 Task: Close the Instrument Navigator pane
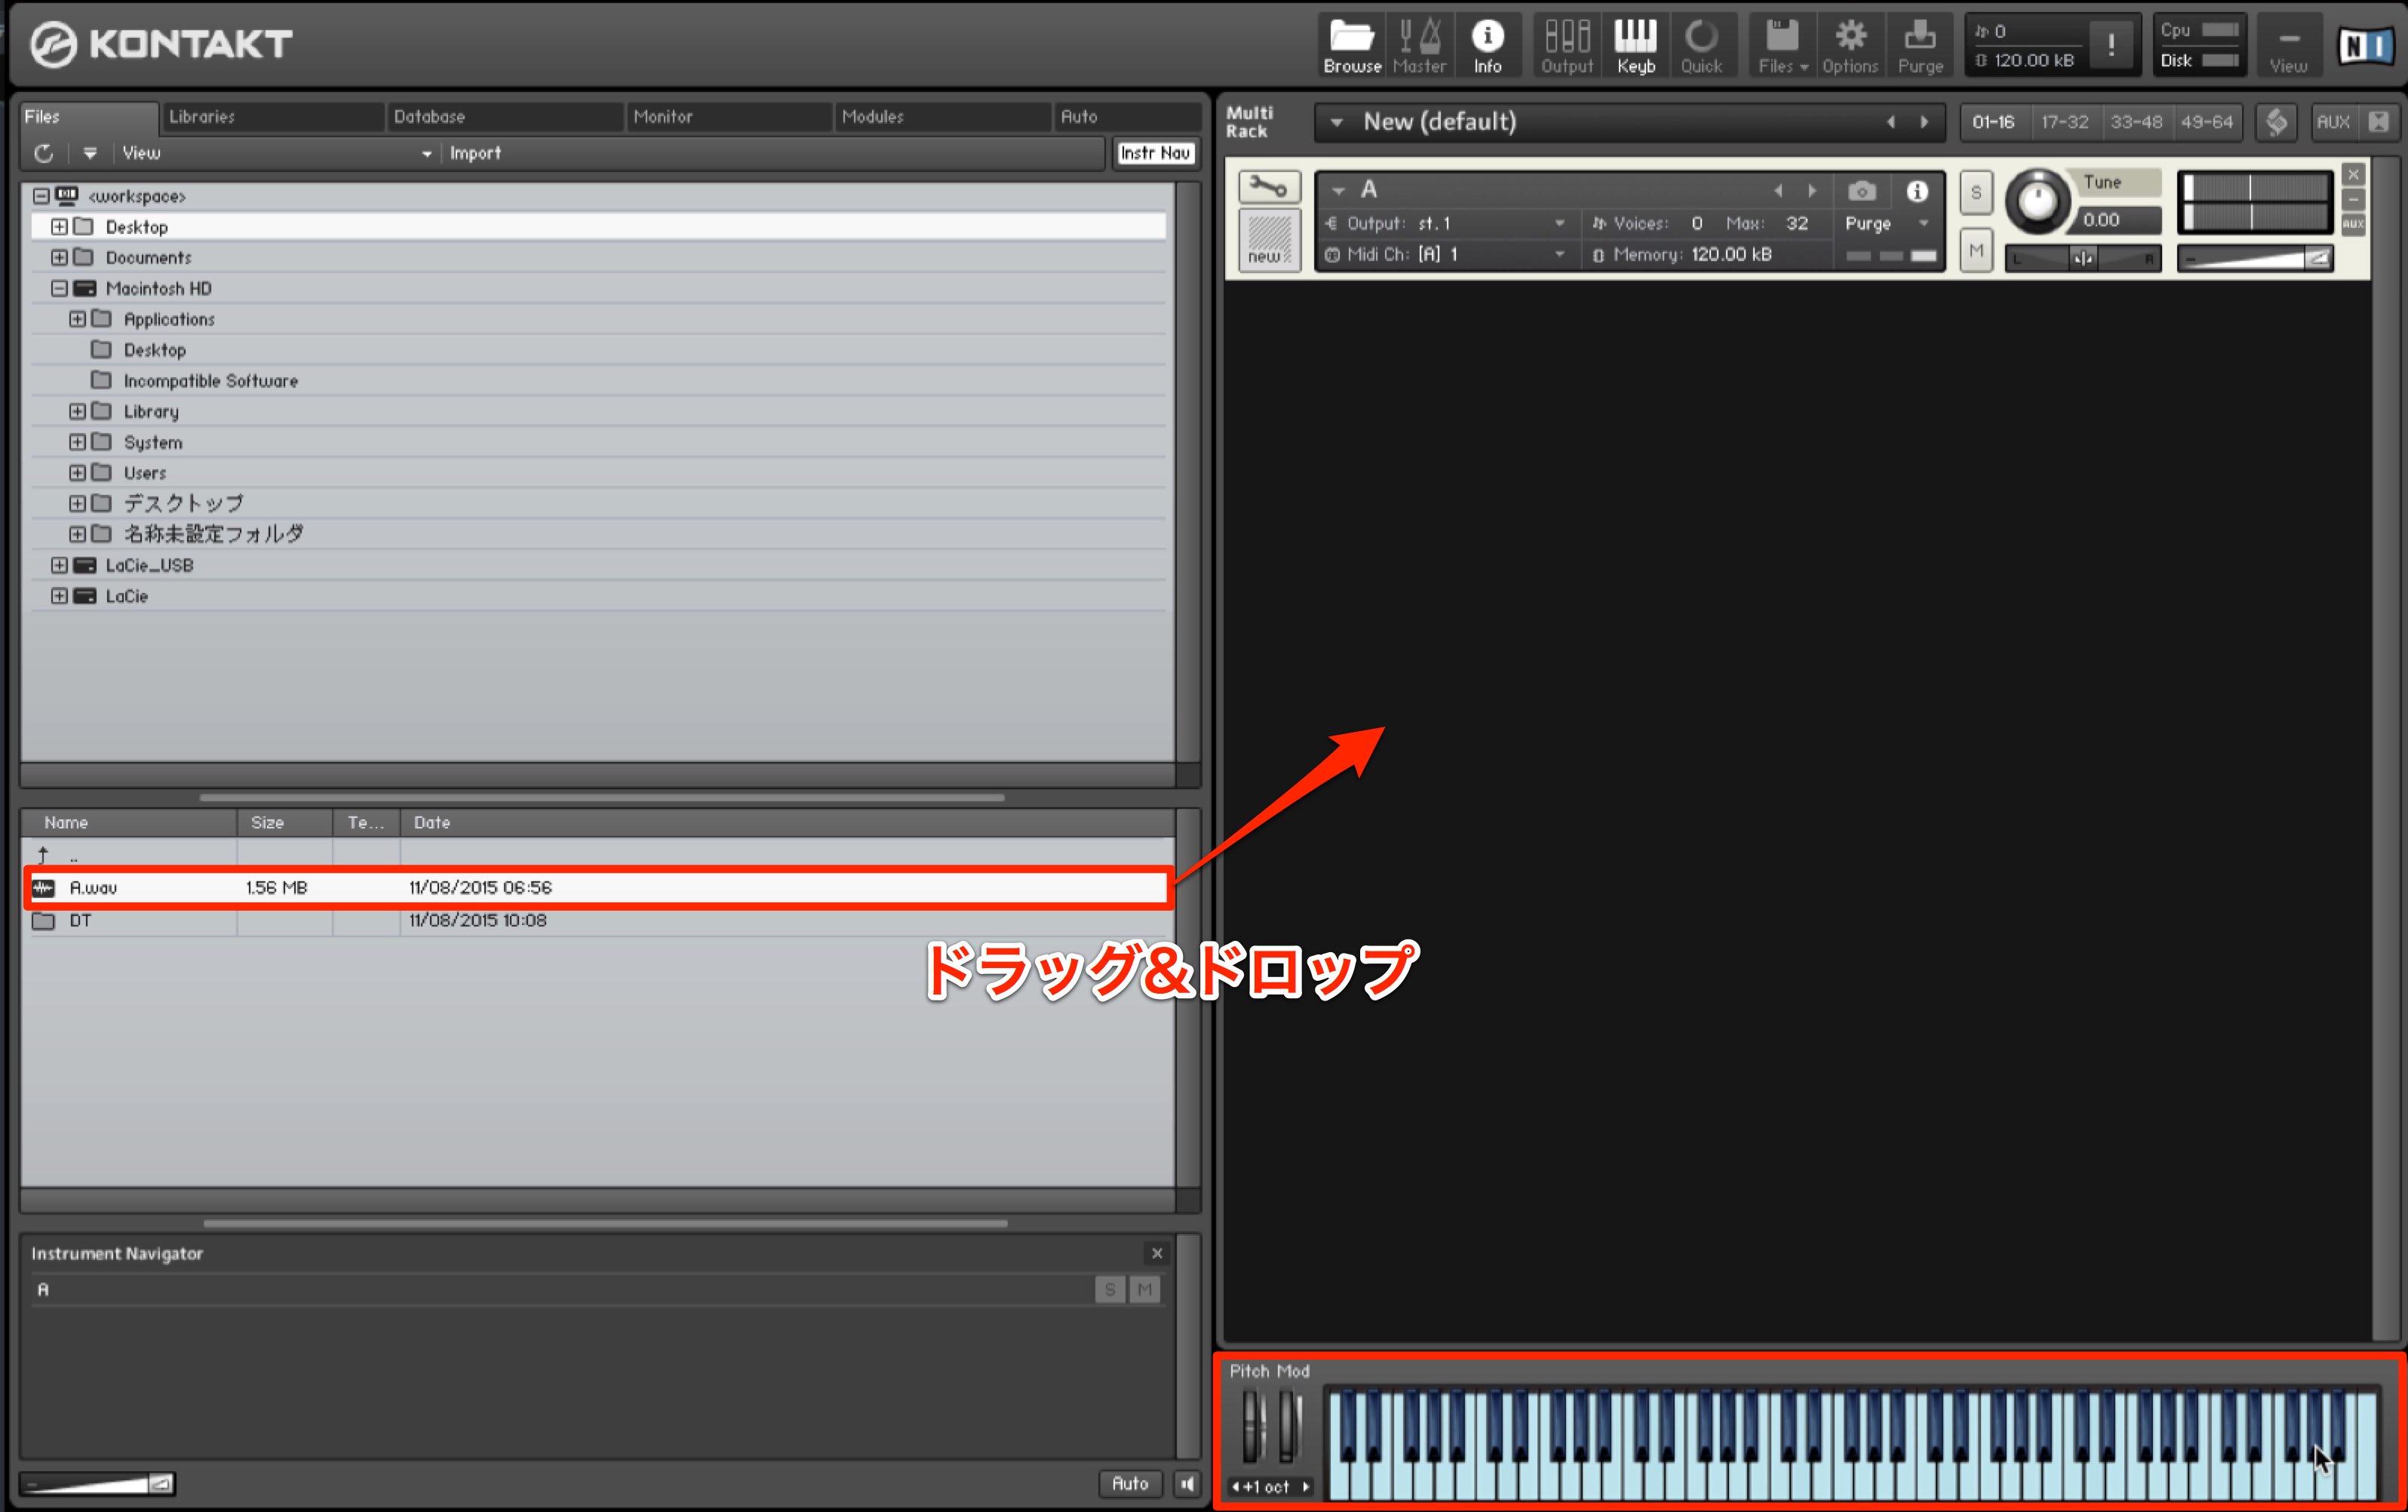click(1156, 1253)
